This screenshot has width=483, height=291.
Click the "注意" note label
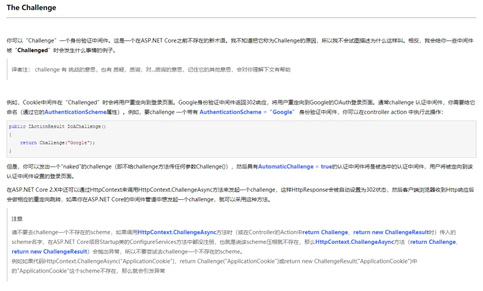[17, 219]
